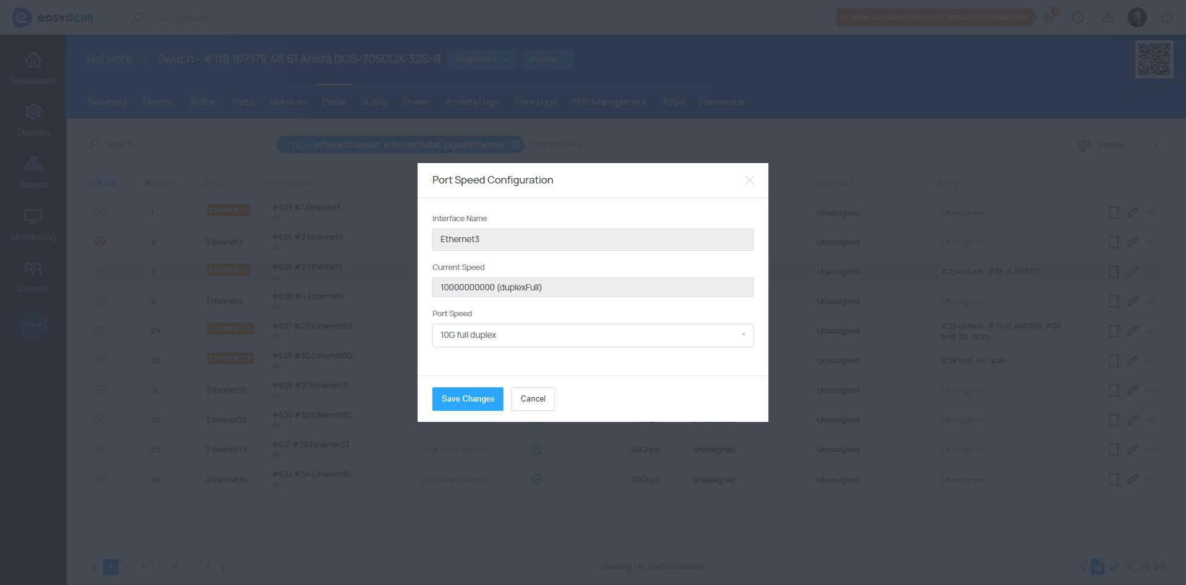
Task: Open the table kebab options menu
Action: pyautogui.click(x=1156, y=145)
